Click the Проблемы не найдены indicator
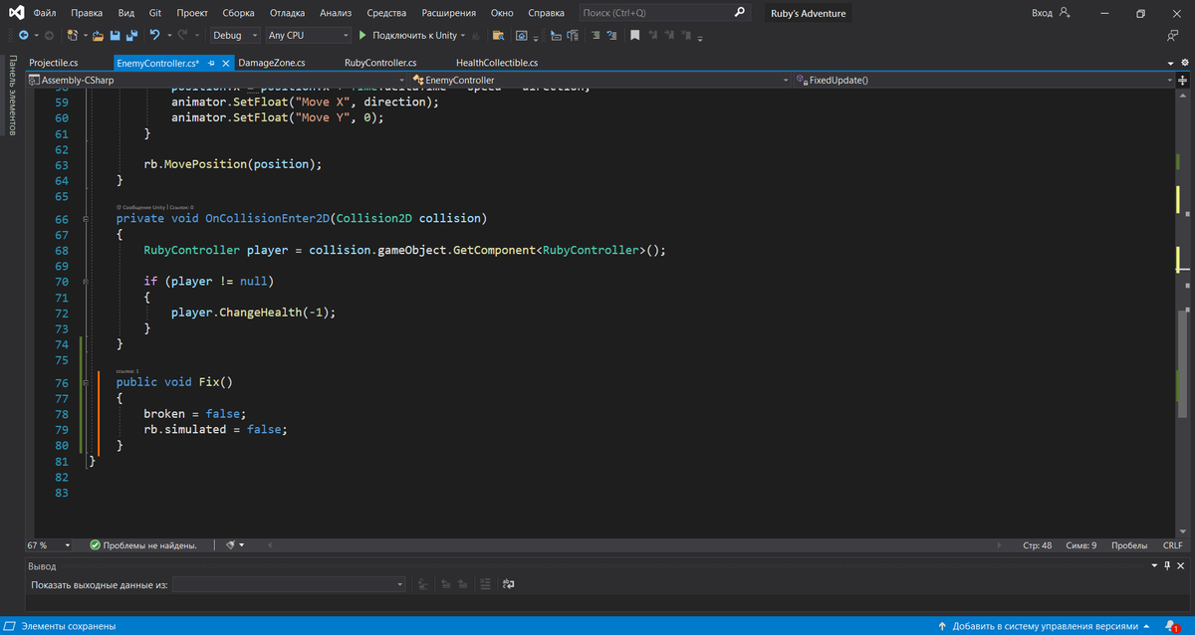 click(x=143, y=545)
